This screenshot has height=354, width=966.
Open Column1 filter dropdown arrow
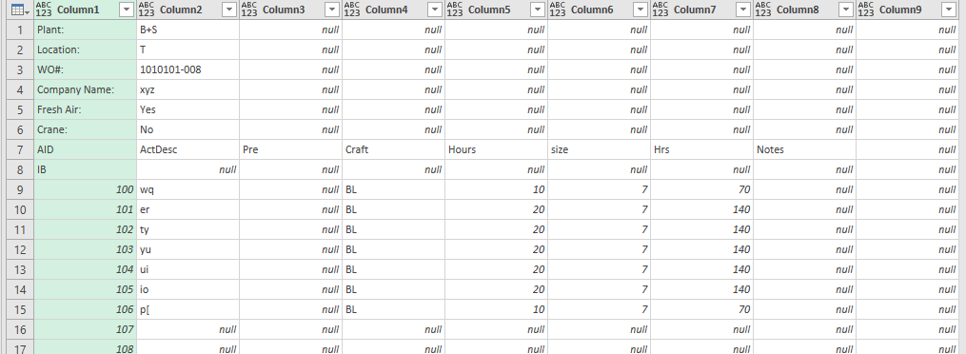[127, 10]
